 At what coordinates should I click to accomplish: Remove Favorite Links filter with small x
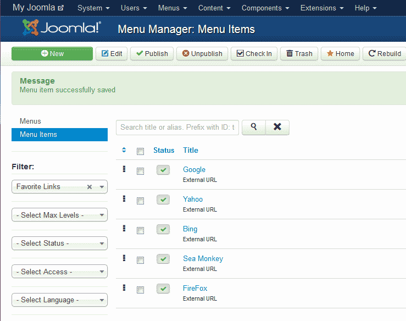[x=90, y=187]
